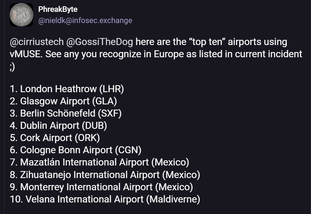Open the @cirriustech mention
Viewport: 311px width, 214px height.
[37, 42]
